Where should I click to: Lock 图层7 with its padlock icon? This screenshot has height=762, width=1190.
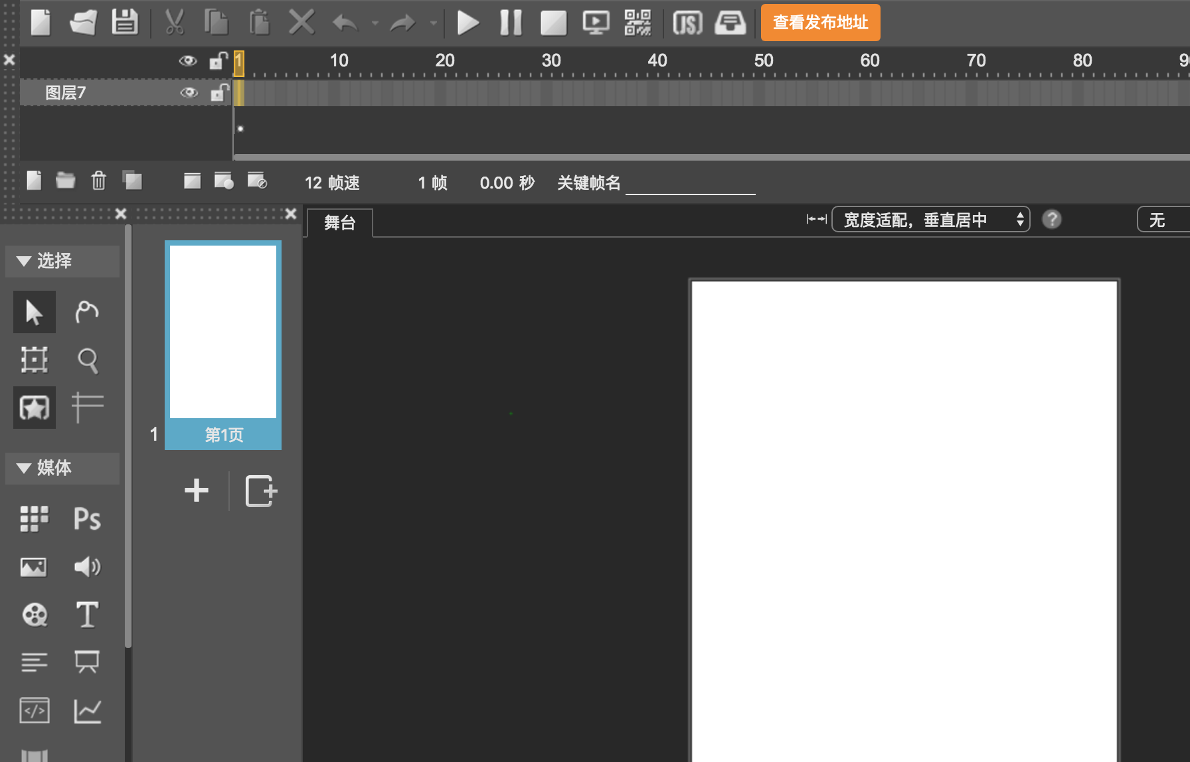point(219,93)
